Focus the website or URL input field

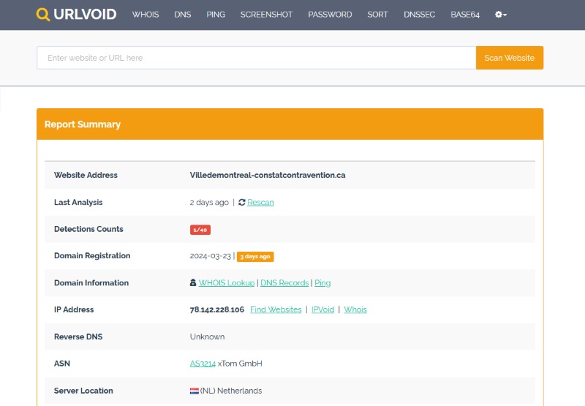pos(257,58)
